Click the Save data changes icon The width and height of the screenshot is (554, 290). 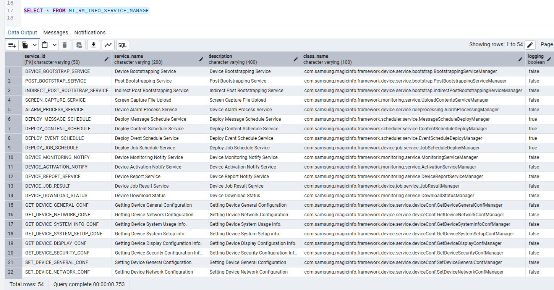click(x=79, y=45)
